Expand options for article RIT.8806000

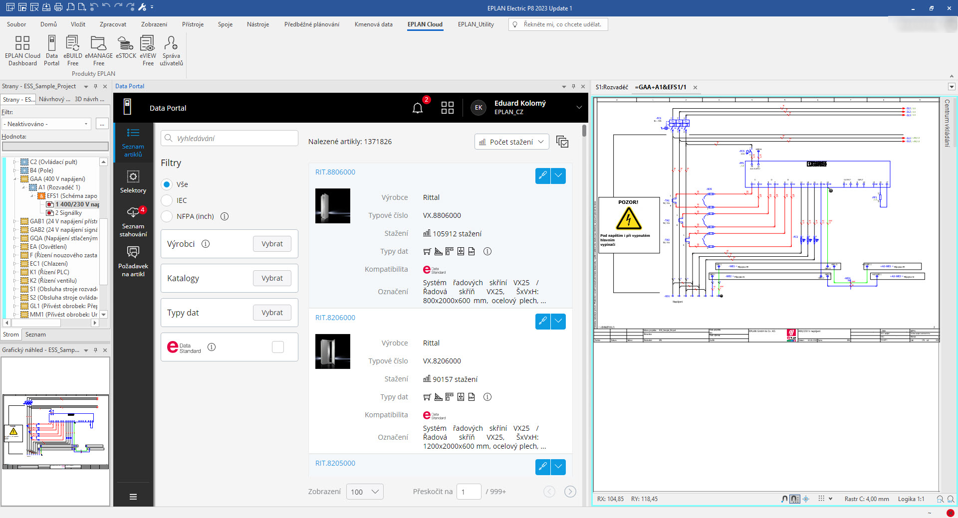558,175
